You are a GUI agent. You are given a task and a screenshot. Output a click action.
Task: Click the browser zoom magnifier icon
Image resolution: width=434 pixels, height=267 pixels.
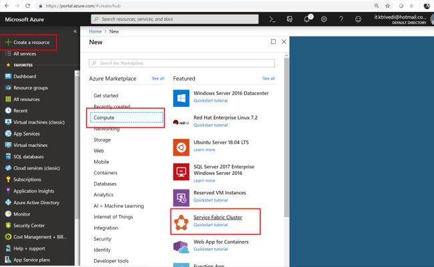[x=377, y=5]
